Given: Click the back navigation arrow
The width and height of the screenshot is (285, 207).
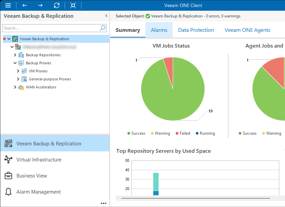Looking at the screenshot, I should [24, 5].
